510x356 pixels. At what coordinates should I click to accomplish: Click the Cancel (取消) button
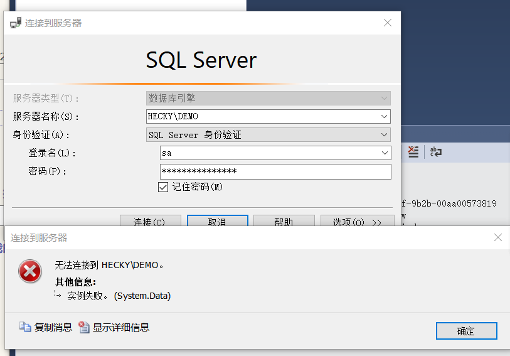click(x=218, y=221)
